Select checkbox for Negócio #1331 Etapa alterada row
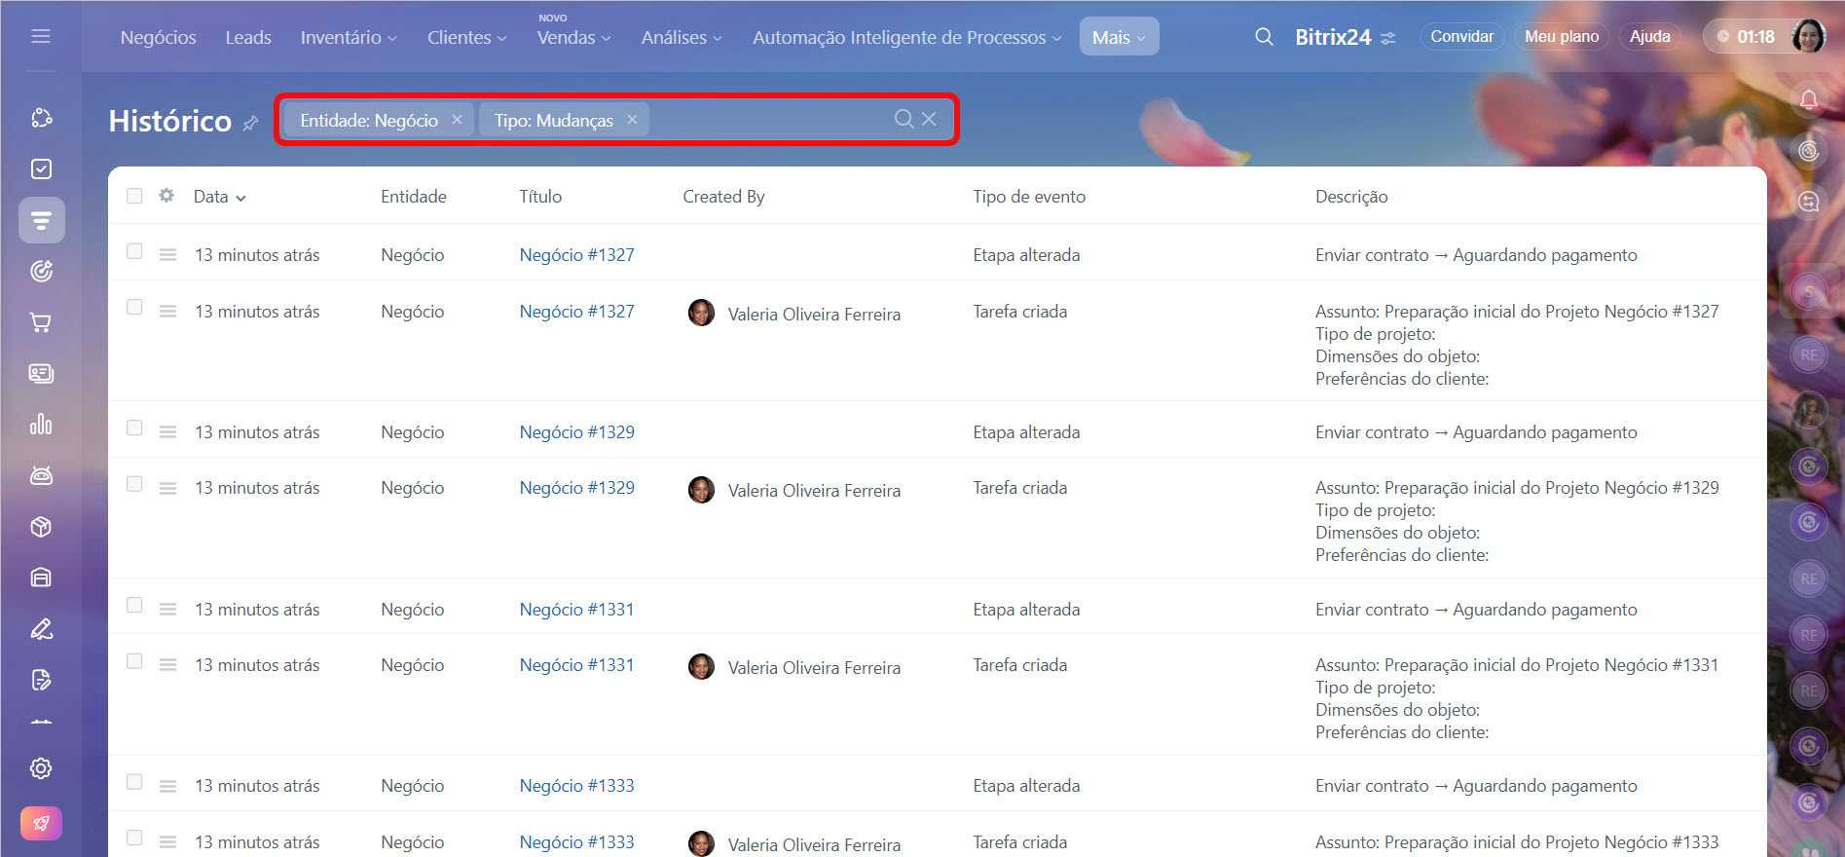Screen dimensions: 1845x857 pos(134,606)
